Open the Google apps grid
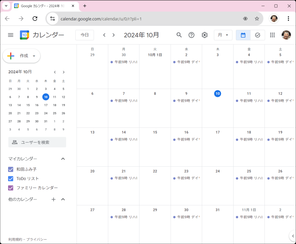296x244 pixels. tap(272, 35)
